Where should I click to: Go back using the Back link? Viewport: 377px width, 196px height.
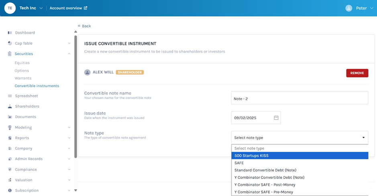click(84, 26)
